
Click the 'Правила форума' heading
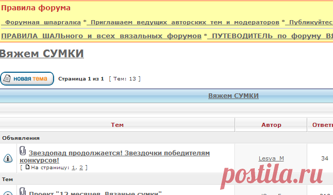point(36,8)
